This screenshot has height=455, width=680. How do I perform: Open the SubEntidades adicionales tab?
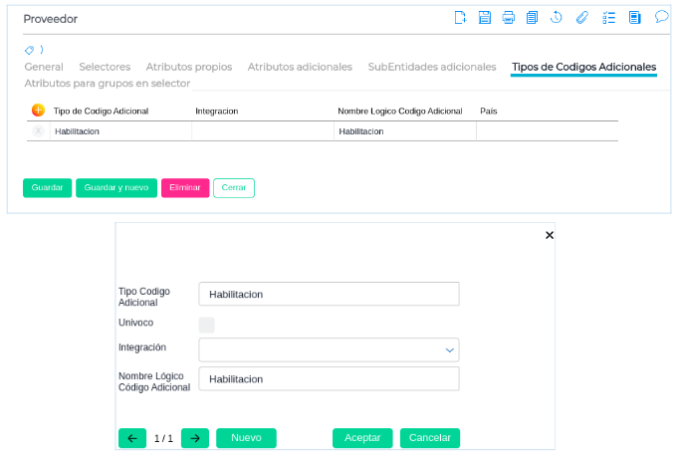(x=432, y=67)
